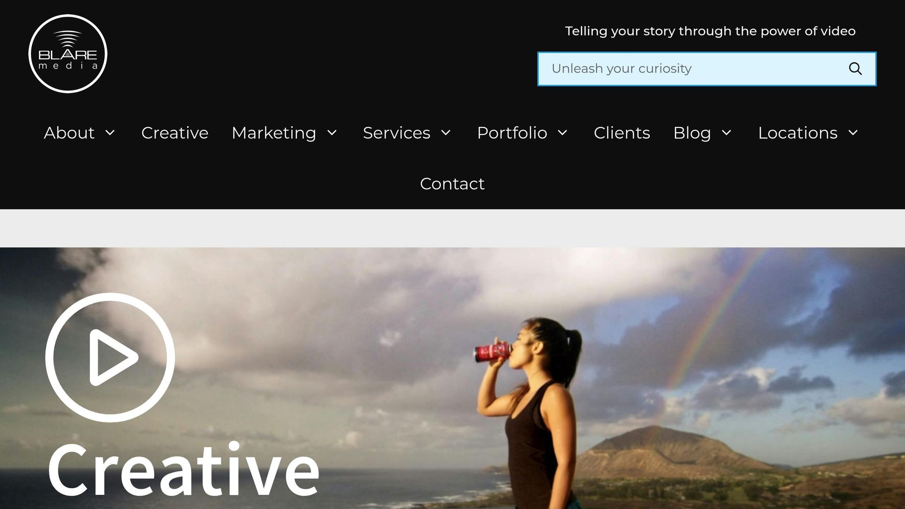Select the Marketing nav label
The height and width of the screenshot is (509, 905).
coord(274,133)
